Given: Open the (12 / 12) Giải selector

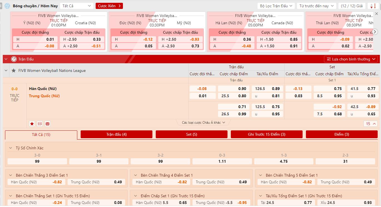Looking at the screenshot, I should pyautogui.click(x=352, y=6).
